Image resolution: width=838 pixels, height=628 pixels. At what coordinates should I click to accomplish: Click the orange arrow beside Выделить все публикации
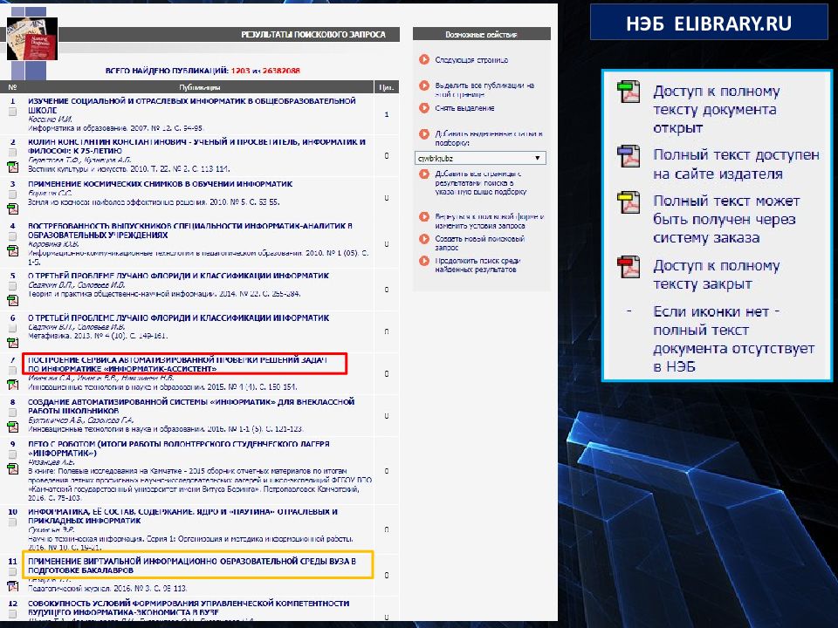[x=424, y=85]
